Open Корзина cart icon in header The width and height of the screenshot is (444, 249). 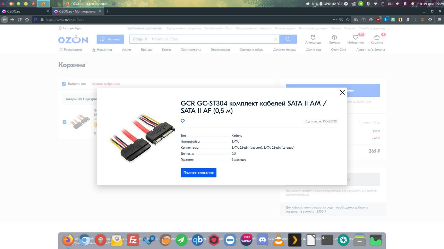[x=377, y=39]
